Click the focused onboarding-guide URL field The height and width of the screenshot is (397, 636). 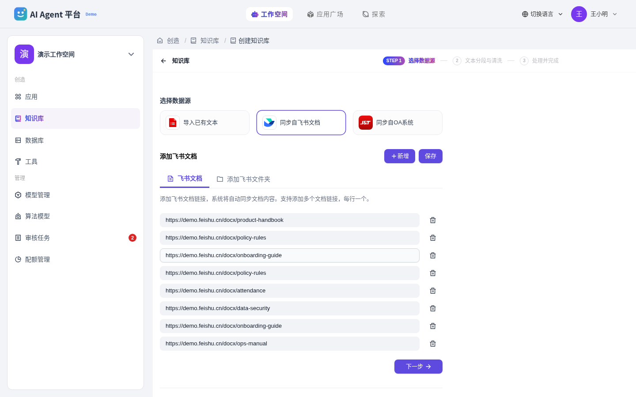pyautogui.click(x=290, y=255)
